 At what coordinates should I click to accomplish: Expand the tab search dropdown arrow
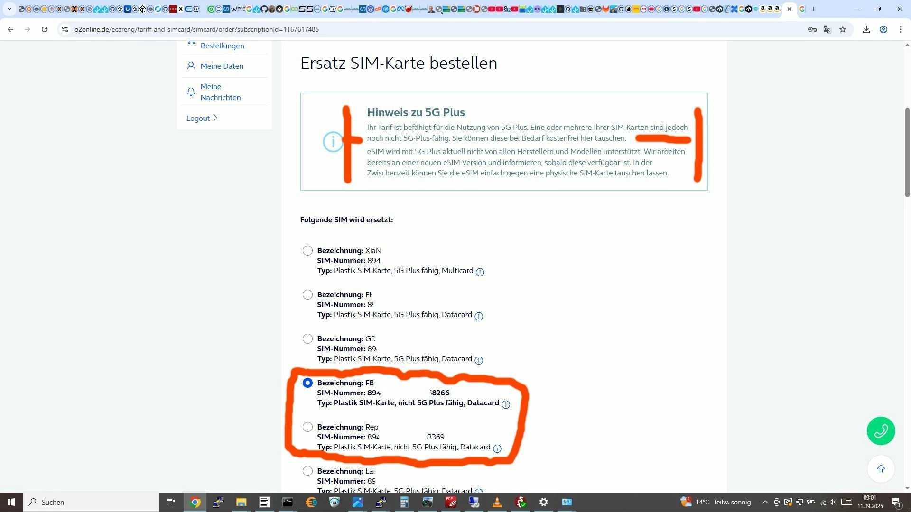point(9,9)
